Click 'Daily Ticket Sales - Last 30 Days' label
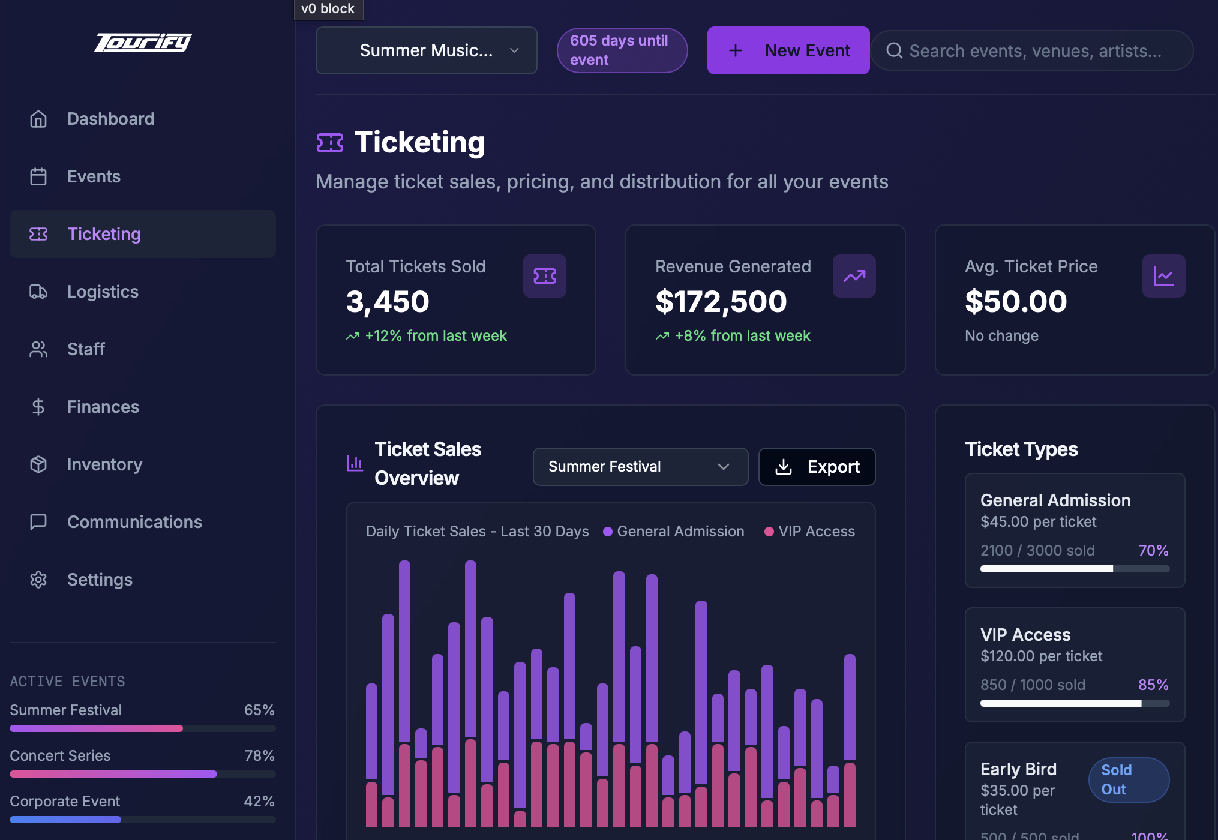Screen dimensions: 1218x840 478,532
